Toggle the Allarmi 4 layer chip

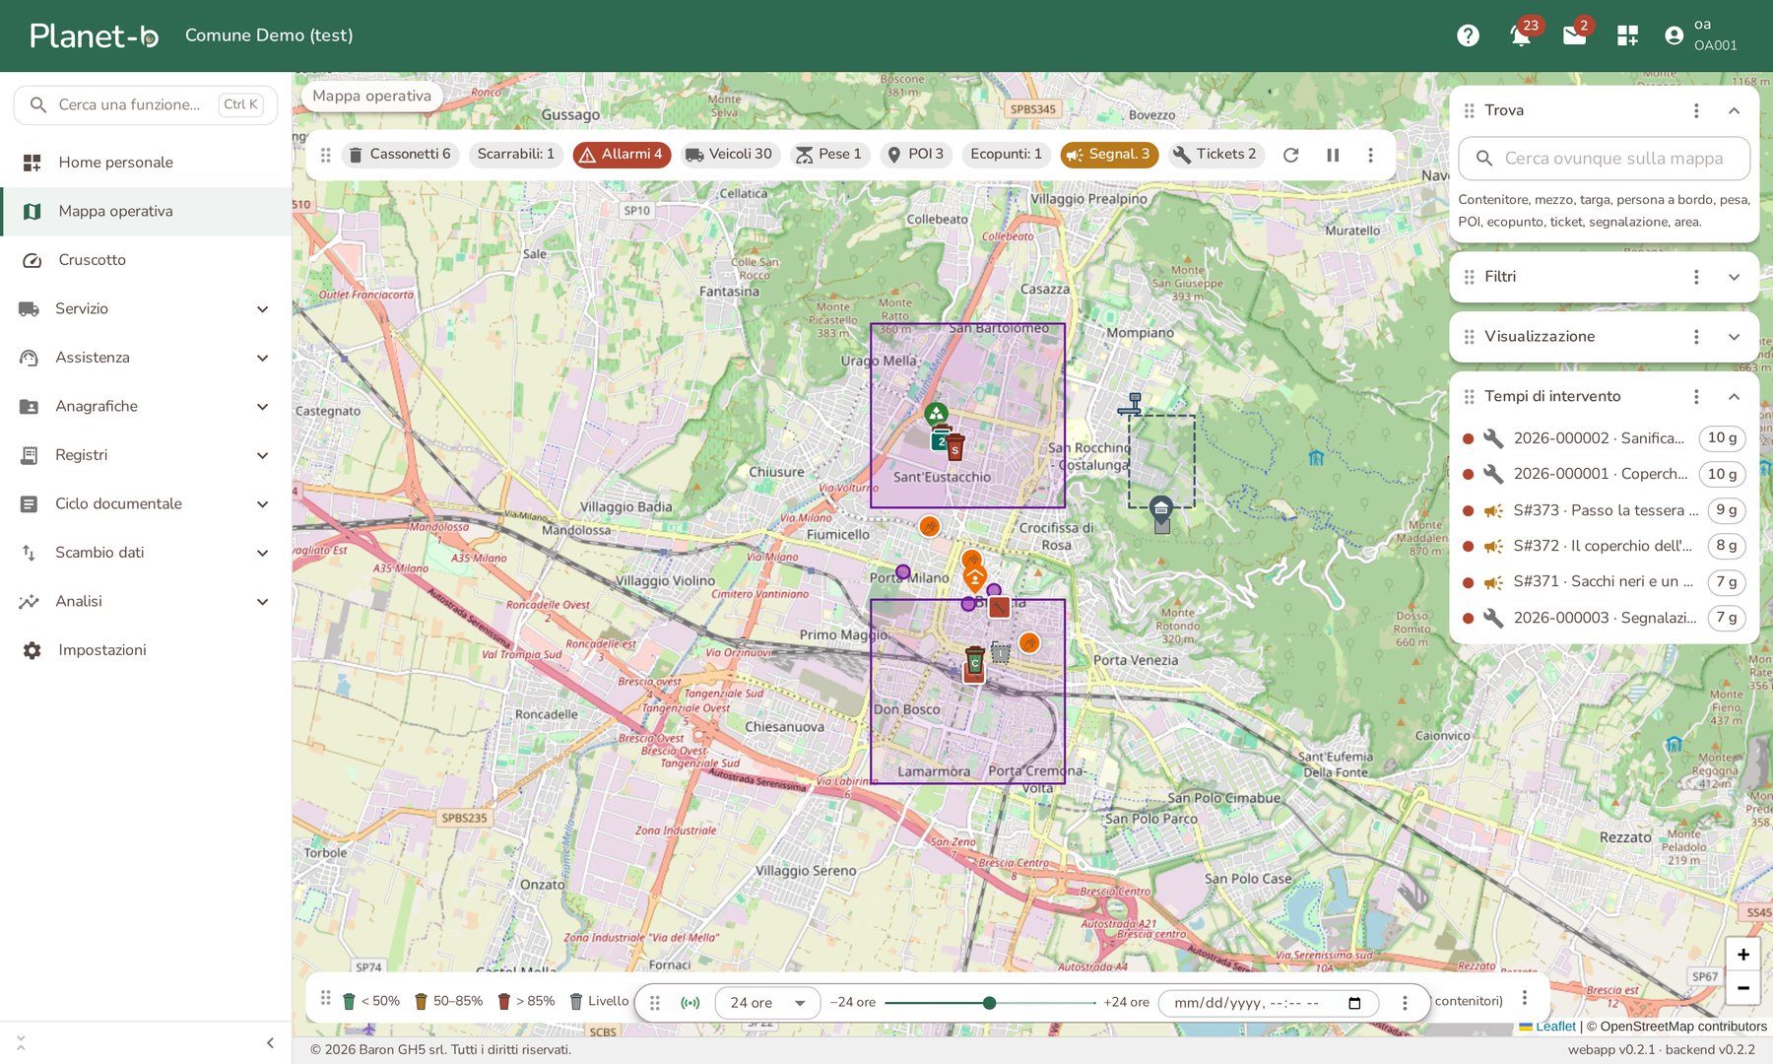622,155
